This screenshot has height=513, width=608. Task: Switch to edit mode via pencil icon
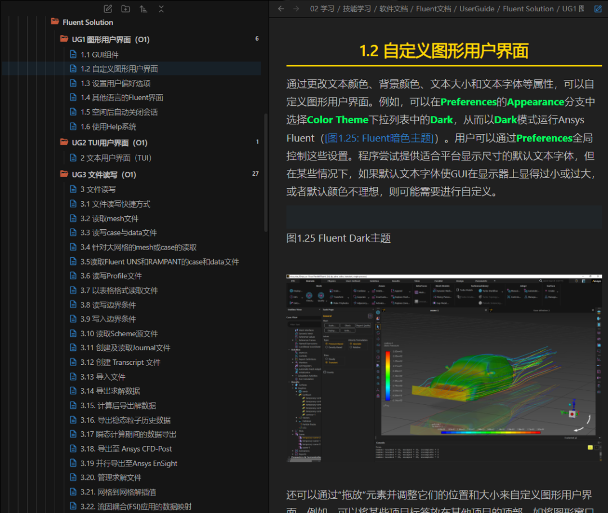point(598,8)
